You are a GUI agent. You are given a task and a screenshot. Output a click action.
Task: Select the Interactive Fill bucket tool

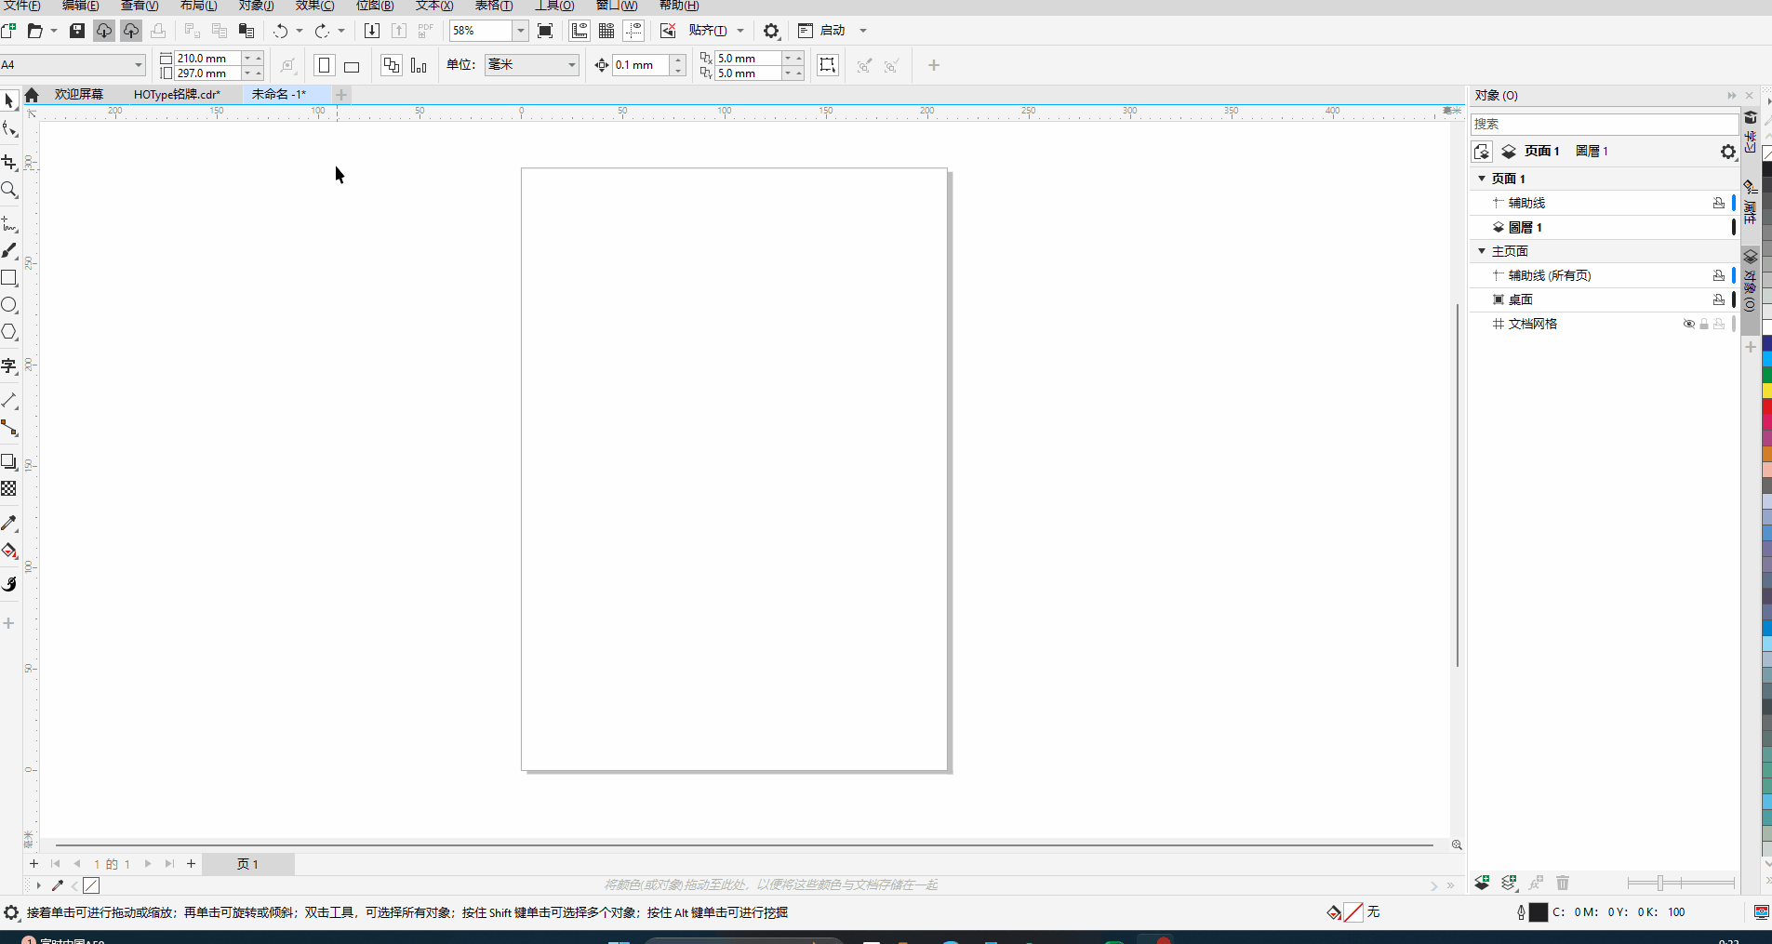pyautogui.click(x=9, y=551)
